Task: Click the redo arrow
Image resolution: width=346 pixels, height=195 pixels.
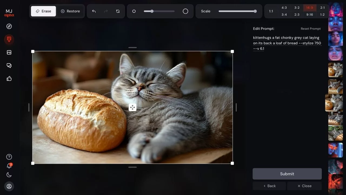Action: click(106, 11)
